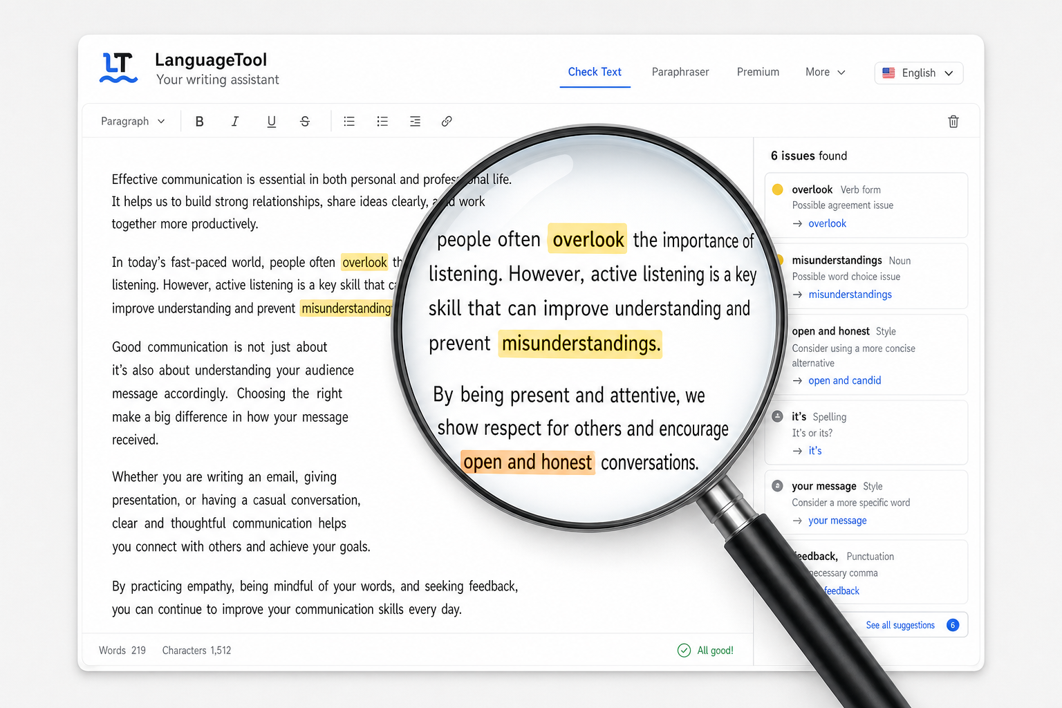Click See all suggestions
Screen dimensions: 1062x708
coord(900,624)
